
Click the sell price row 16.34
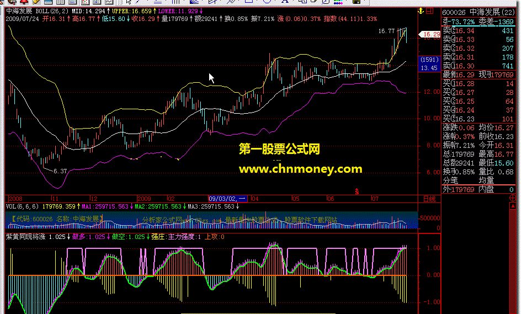point(478,31)
